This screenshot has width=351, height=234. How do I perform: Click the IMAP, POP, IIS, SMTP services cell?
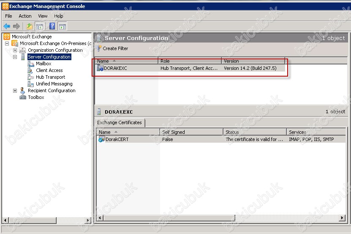311,139
